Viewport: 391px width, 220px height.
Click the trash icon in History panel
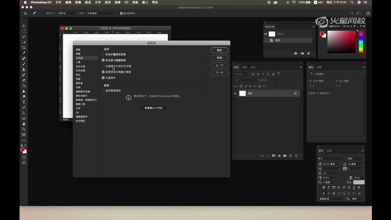(309, 53)
